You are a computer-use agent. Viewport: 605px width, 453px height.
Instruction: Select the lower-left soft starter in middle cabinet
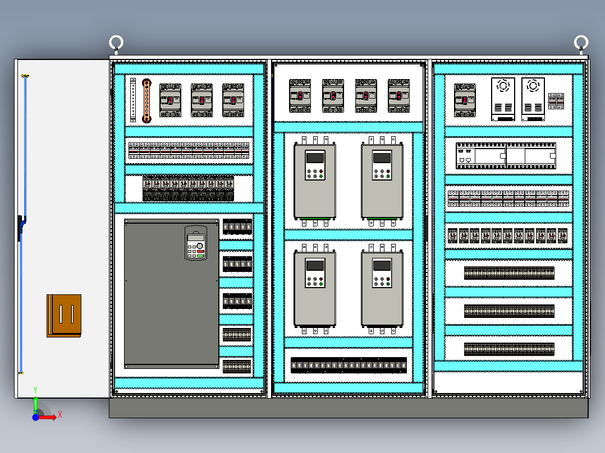(315, 289)
